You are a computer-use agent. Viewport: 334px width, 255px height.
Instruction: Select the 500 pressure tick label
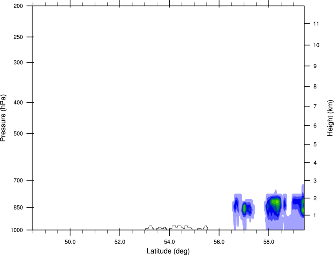pos(18,133)
